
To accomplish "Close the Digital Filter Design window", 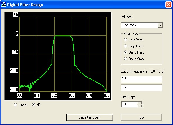I will pyautogui.click(x=168, y=5).
